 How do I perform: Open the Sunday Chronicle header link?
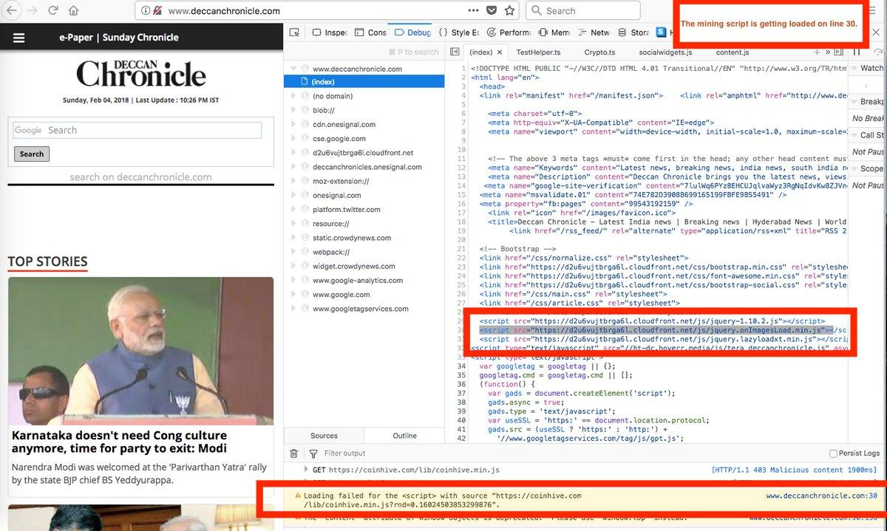click(140, 38)
